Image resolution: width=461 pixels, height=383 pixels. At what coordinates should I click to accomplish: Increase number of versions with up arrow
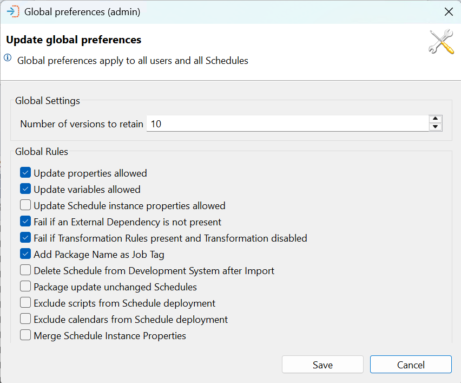[435, 119]
